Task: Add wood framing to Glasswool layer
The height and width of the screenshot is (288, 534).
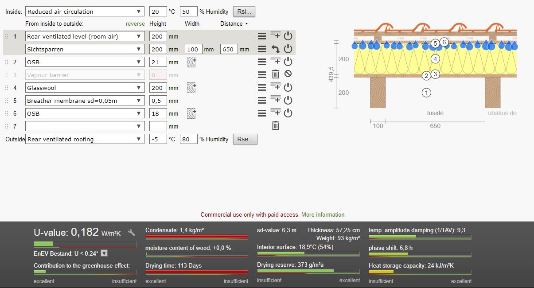Action: click(x=191, y=88)
